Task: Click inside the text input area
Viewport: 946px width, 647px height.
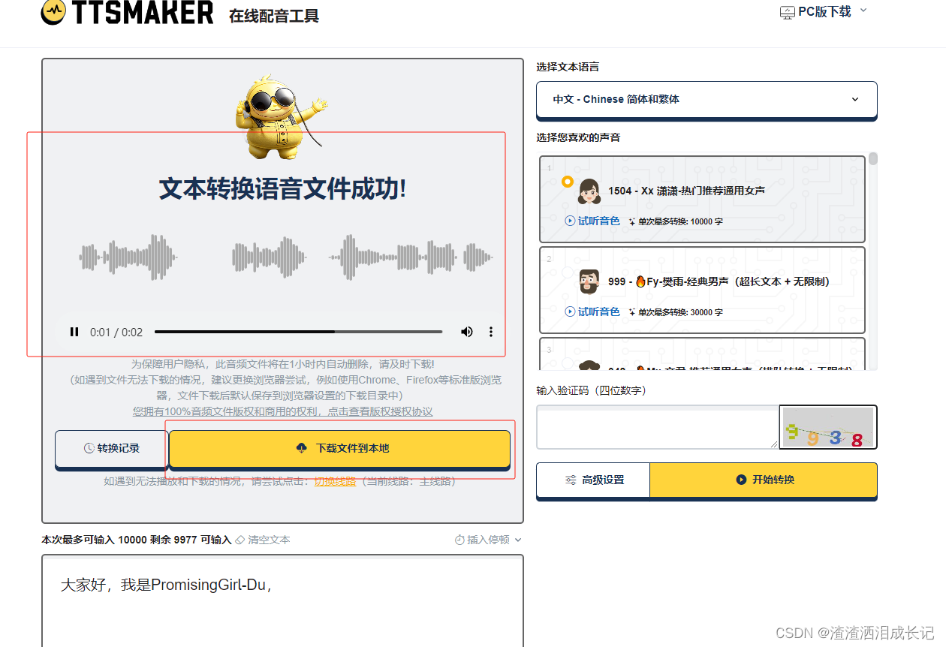Action: [x=282, y=602]
